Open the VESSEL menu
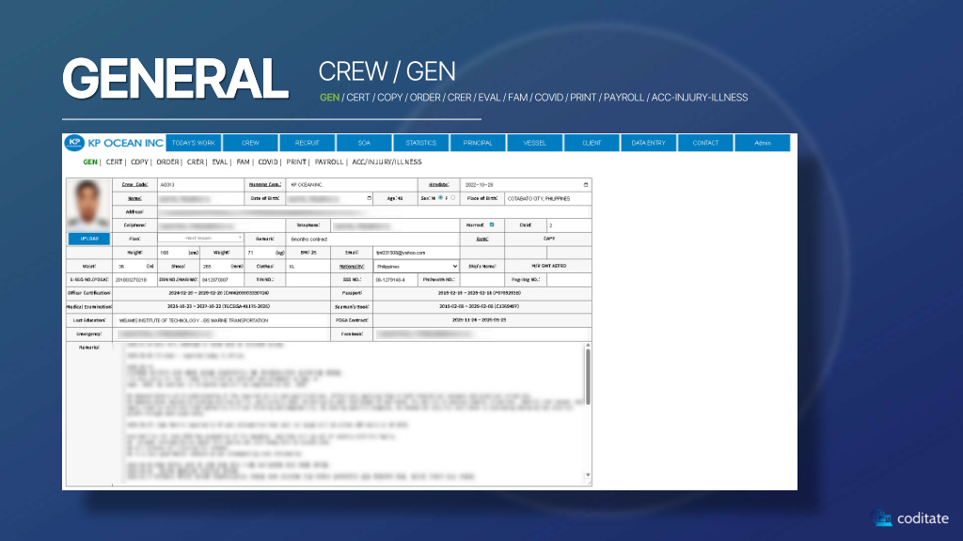Viewport: 963px width, 541px height. tap(534, 143)
